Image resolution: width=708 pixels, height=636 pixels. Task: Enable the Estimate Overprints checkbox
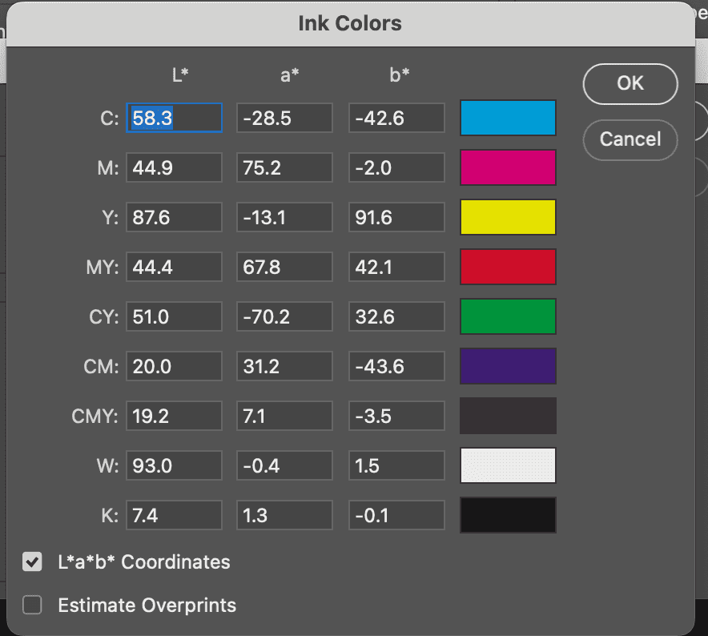tap(32, 605)
